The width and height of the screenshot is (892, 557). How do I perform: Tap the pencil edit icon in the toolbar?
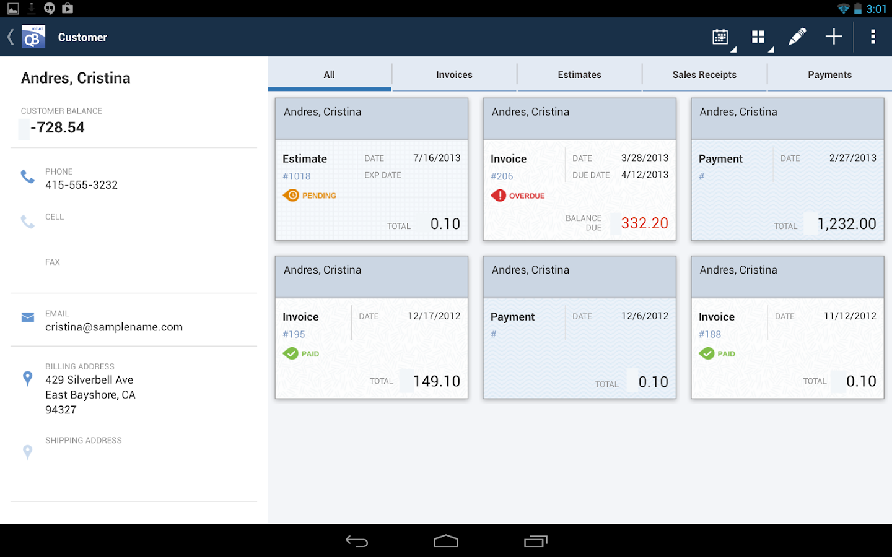[x=797, y=37]
